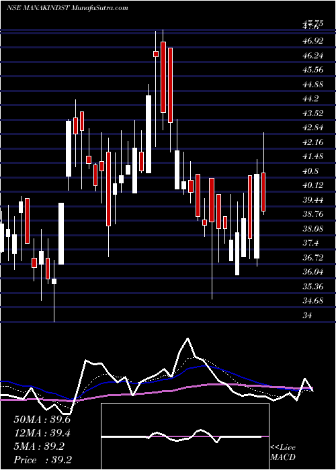This screenshot has height=470, width=336.
Task: Click the NSE MANAKINDST MunafaSutra.com title text
Action: (67, 7)
